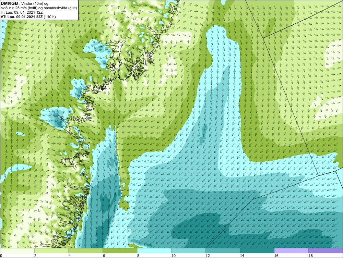Click the 8–10 m/s light cyan legend swatch
343x258 pixels.
(x=154, y=250)
